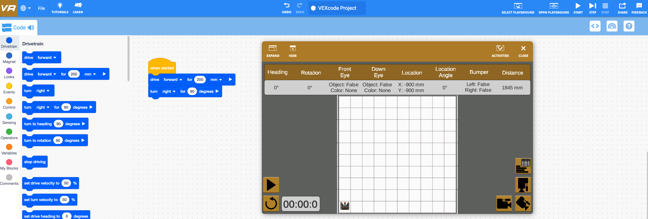
Task: Toggle the dashboard data table button
Action: (523, 166)
